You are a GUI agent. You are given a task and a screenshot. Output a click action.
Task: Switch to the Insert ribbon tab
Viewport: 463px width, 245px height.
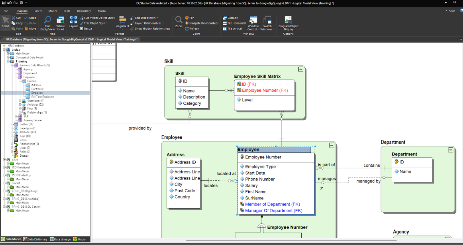38,11
